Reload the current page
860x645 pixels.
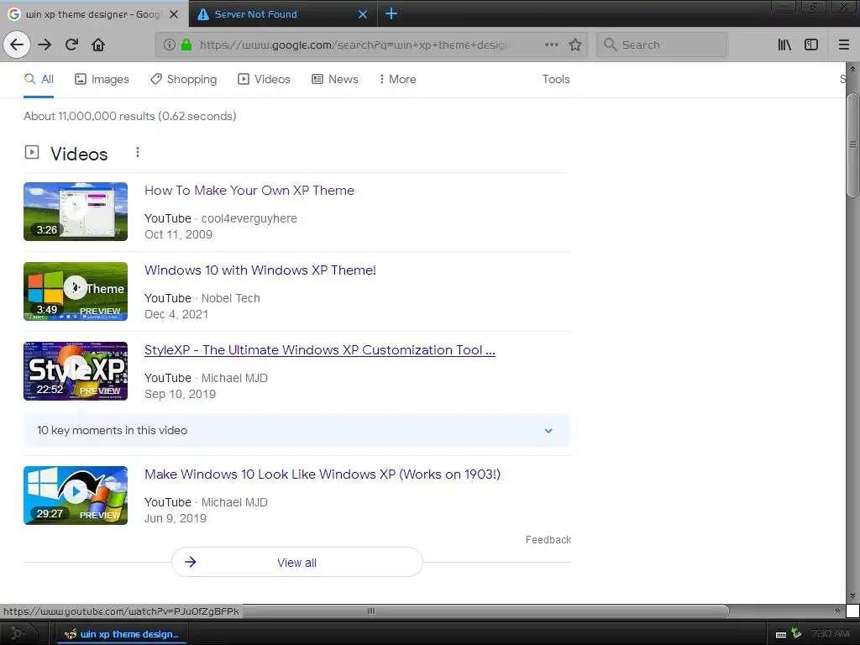pos(71,45)
